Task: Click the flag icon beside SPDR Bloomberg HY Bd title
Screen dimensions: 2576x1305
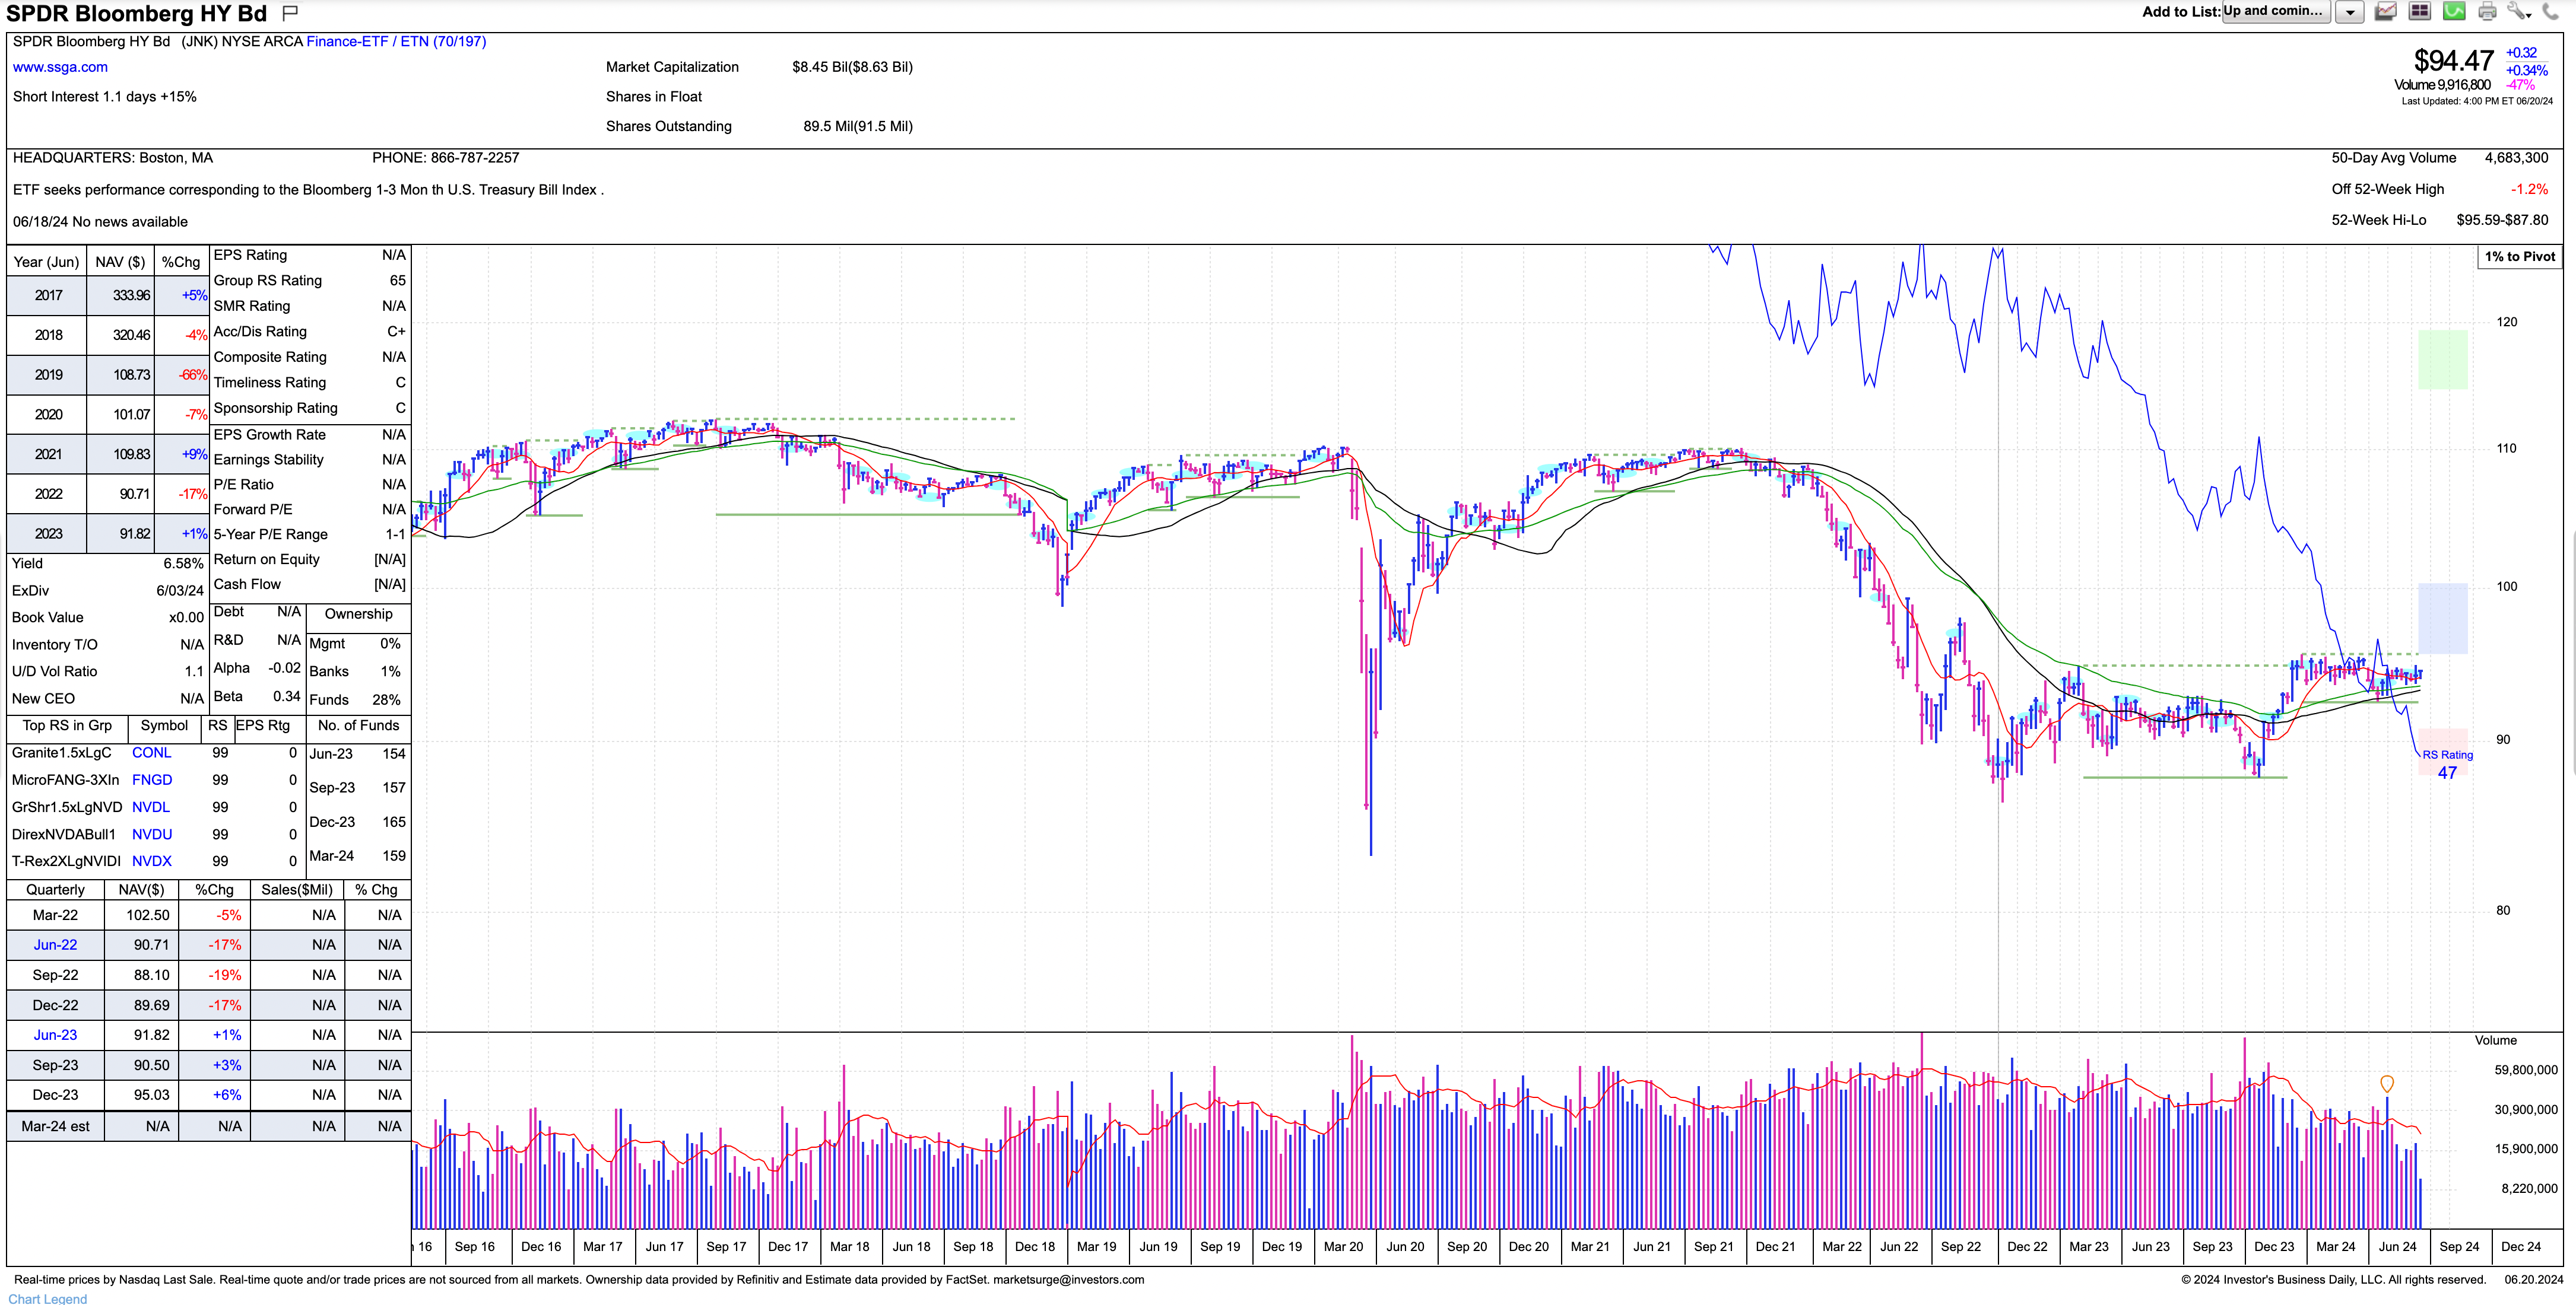Action: coord(290,13)
